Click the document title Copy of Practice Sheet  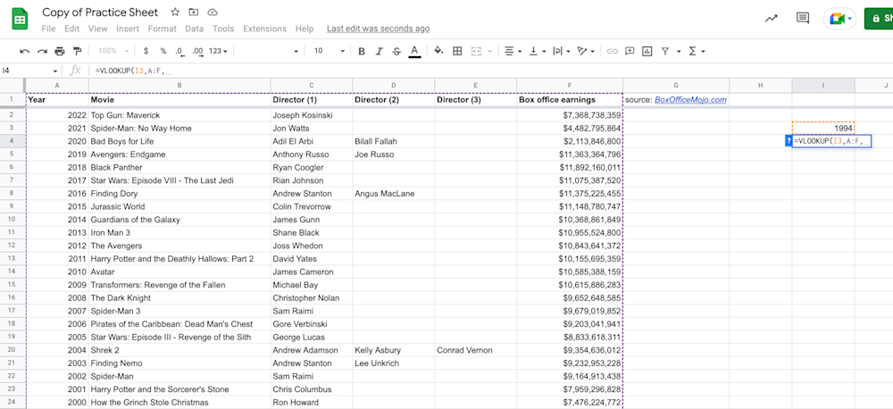tap(100, 12)
